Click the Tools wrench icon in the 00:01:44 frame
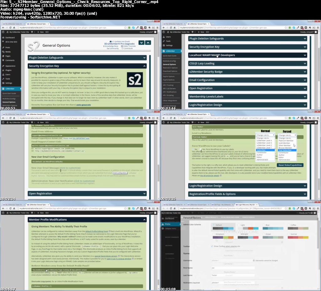This screenshot has height=291, width=321. [164, 41]
